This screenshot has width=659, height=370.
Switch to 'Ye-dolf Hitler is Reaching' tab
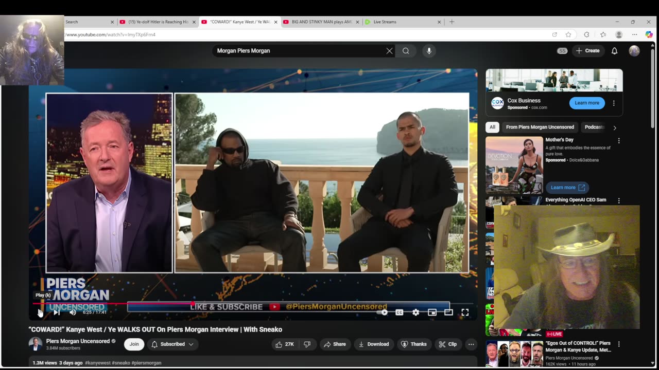(158, 22)
